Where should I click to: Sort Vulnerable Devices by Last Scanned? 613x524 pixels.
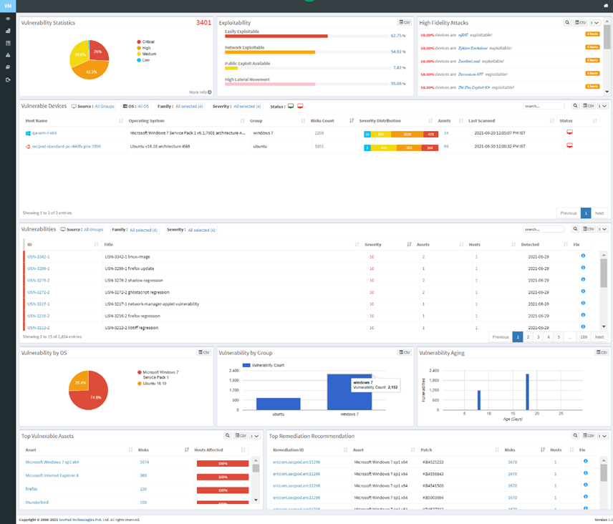(511, 121)
